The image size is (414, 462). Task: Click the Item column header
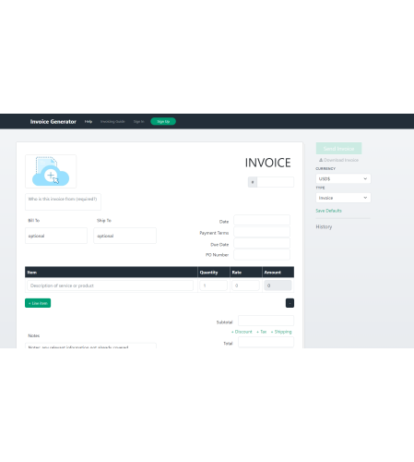(32, 273)
